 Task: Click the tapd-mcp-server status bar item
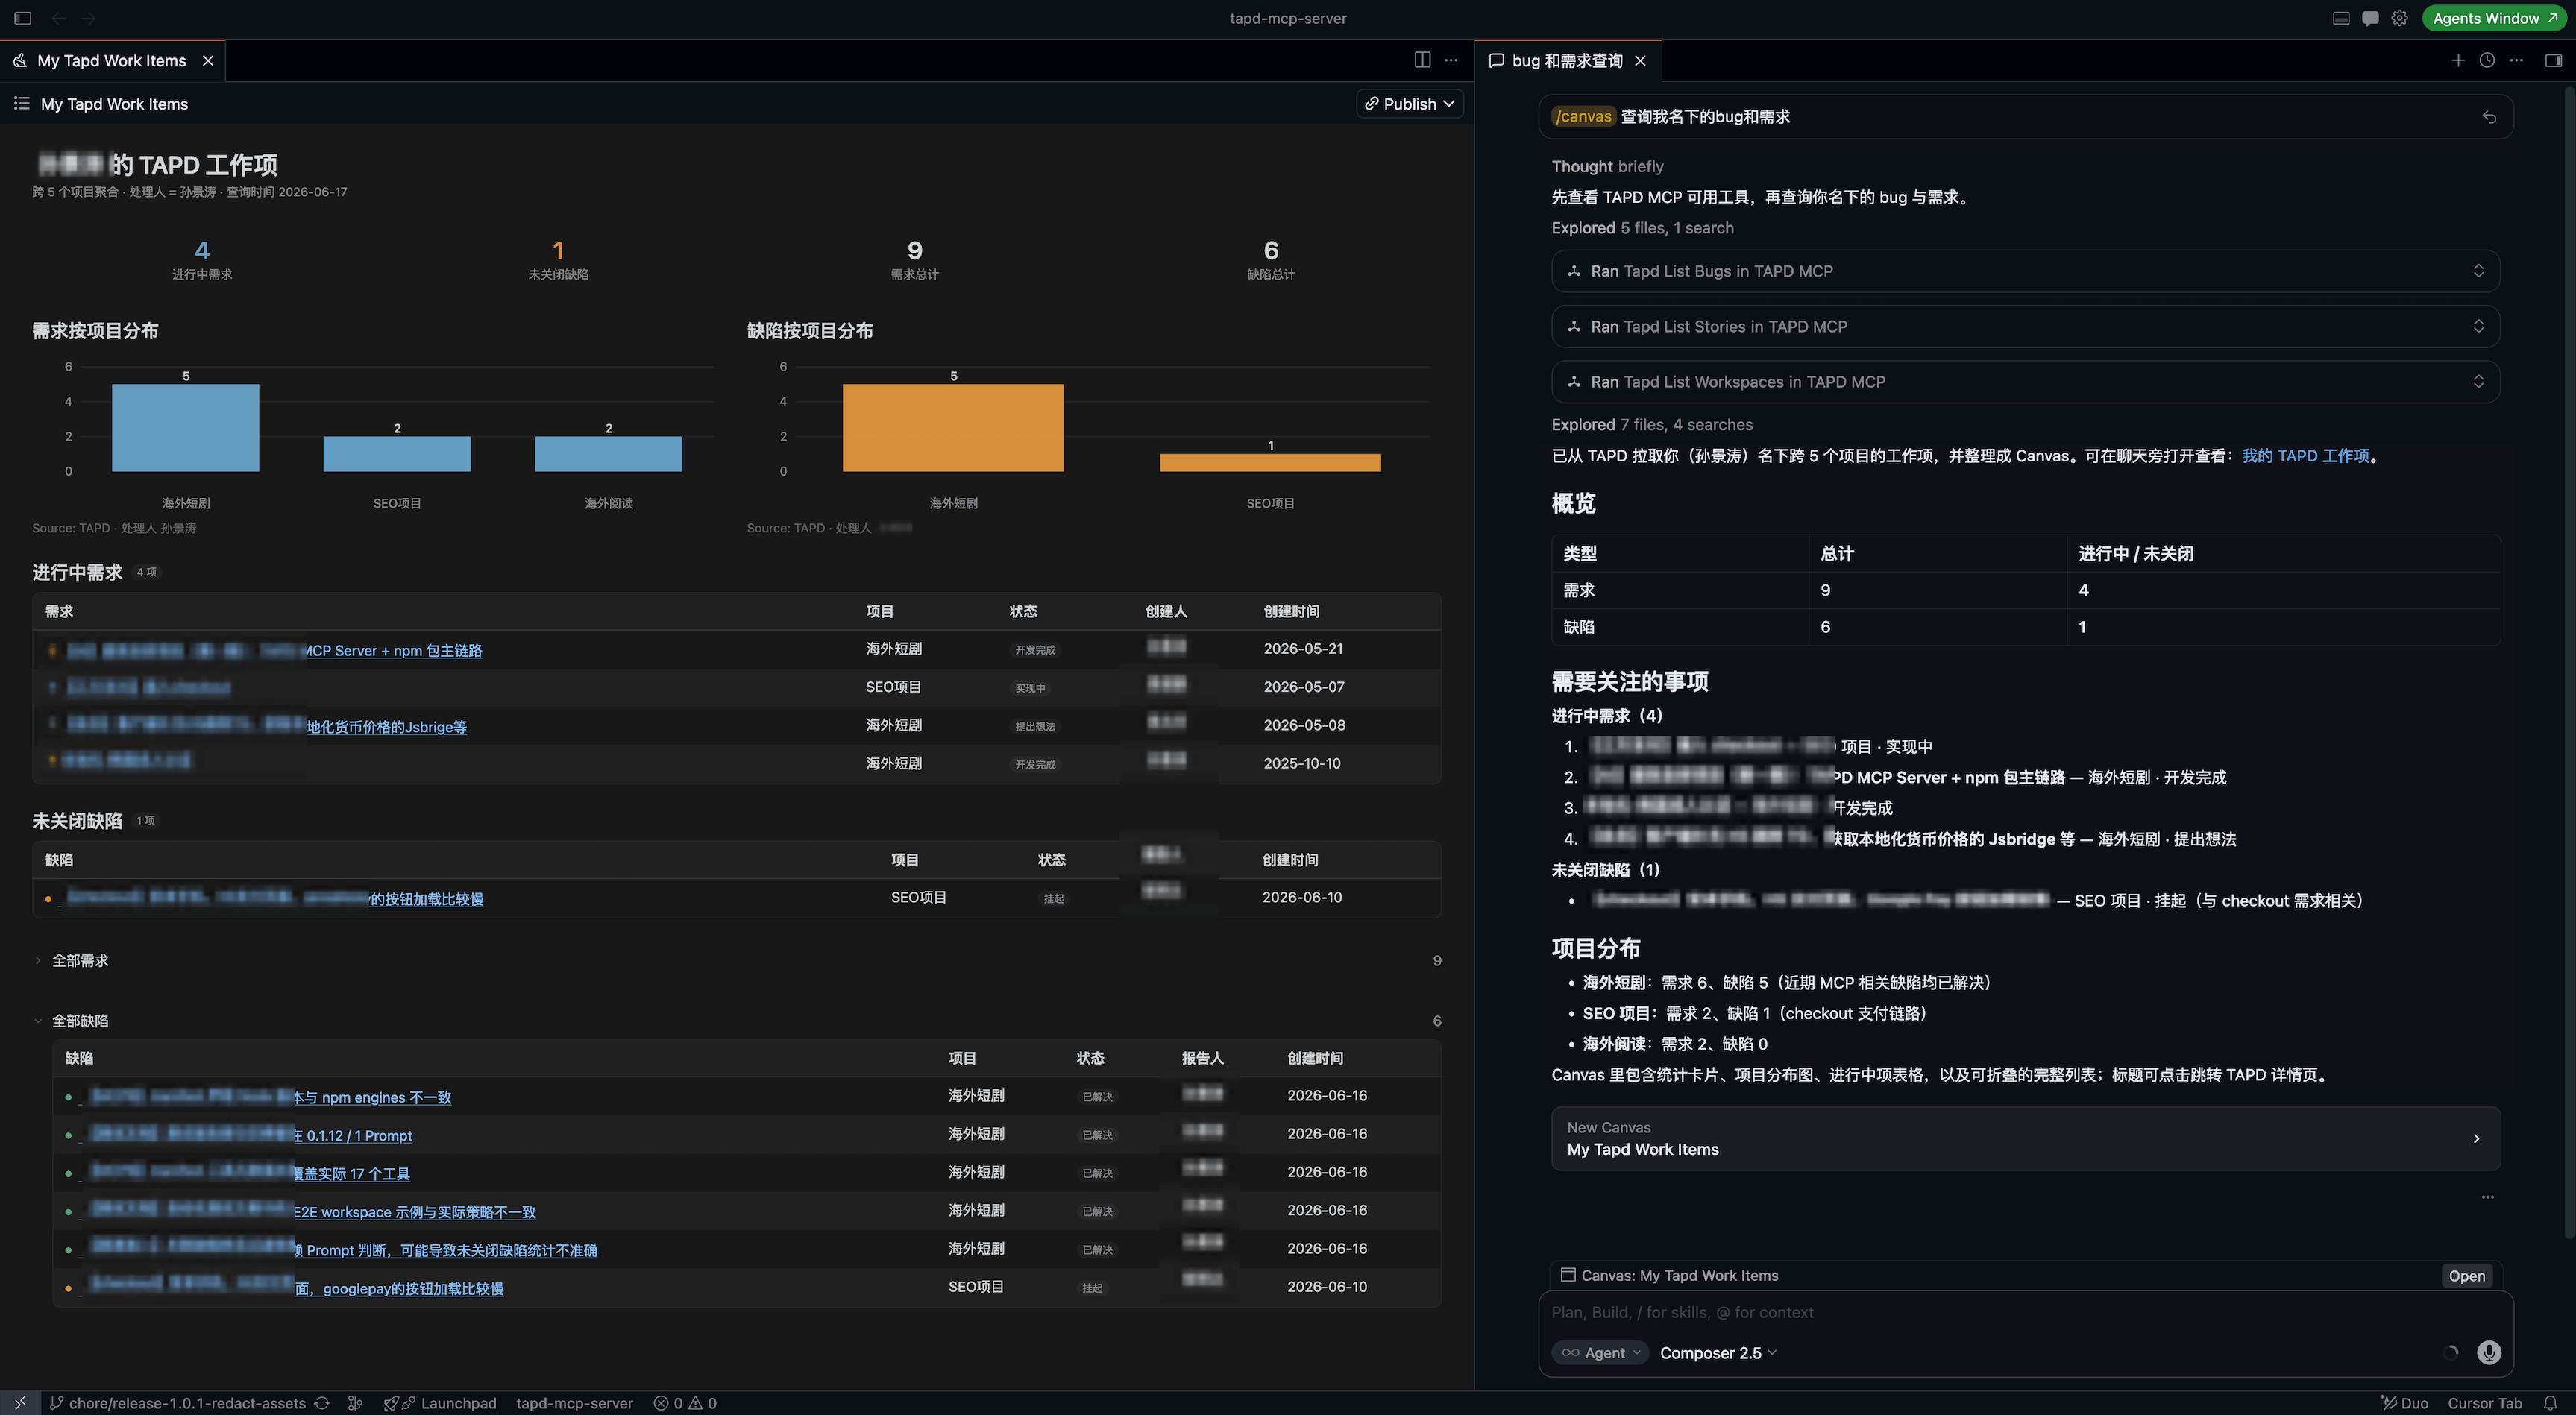574,1403
